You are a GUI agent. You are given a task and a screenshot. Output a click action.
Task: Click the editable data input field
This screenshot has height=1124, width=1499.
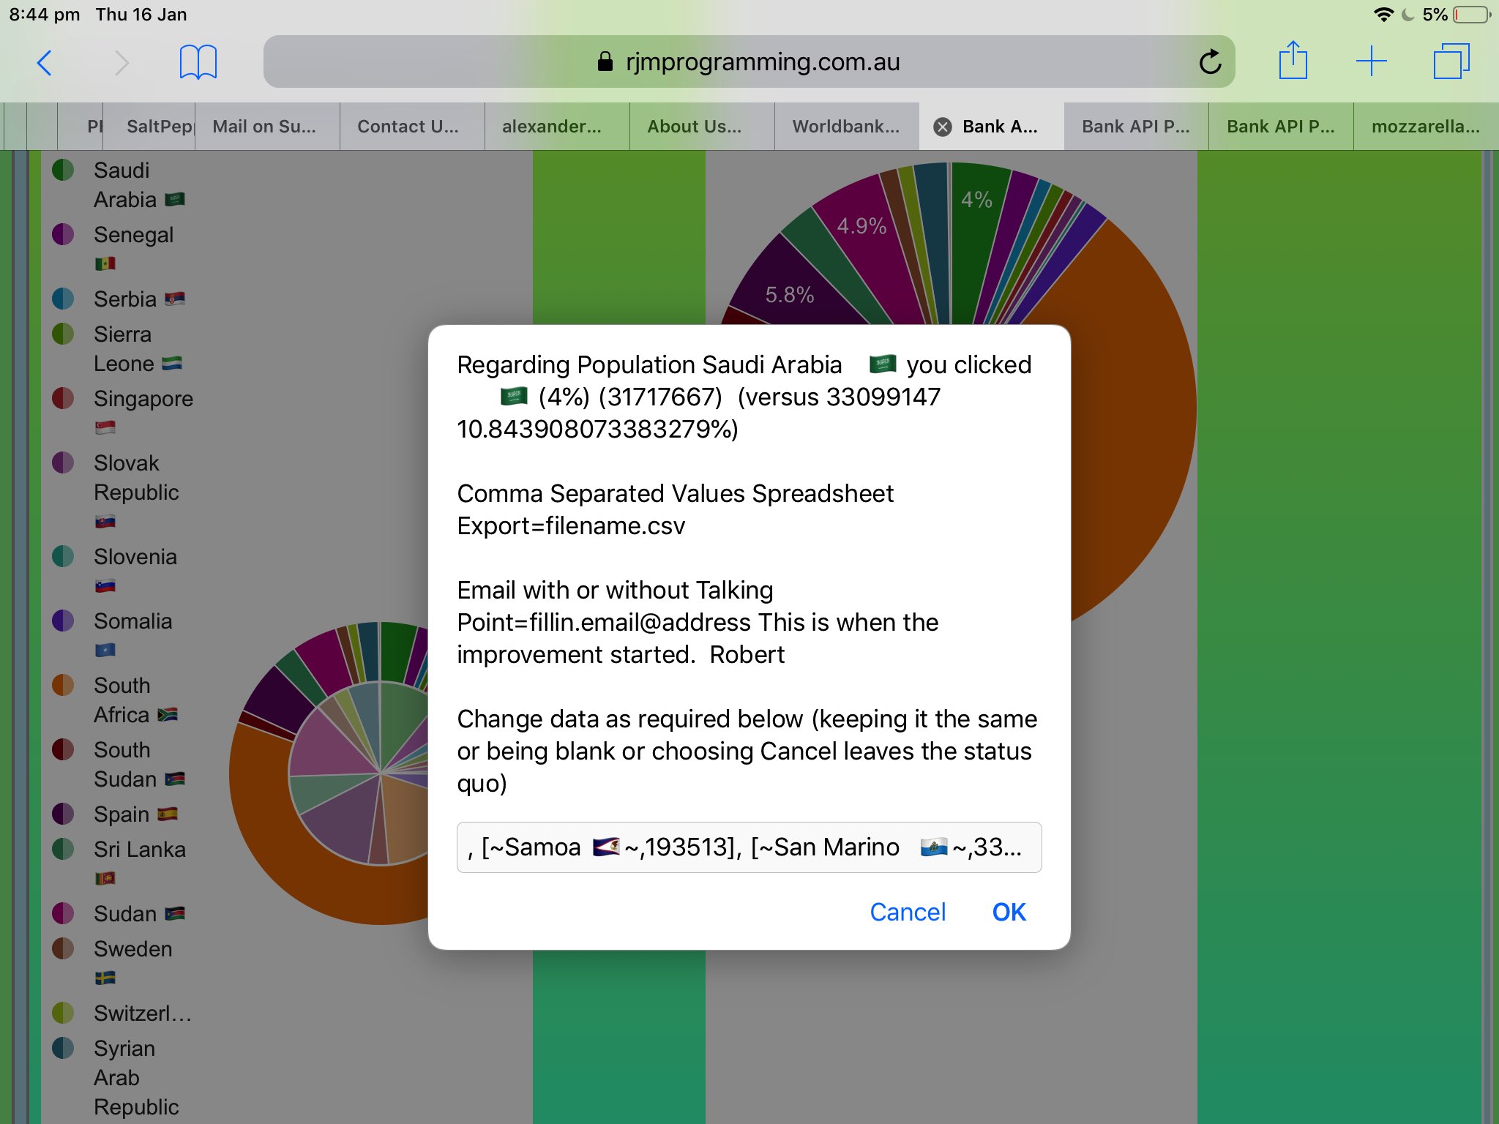point(749,845)
